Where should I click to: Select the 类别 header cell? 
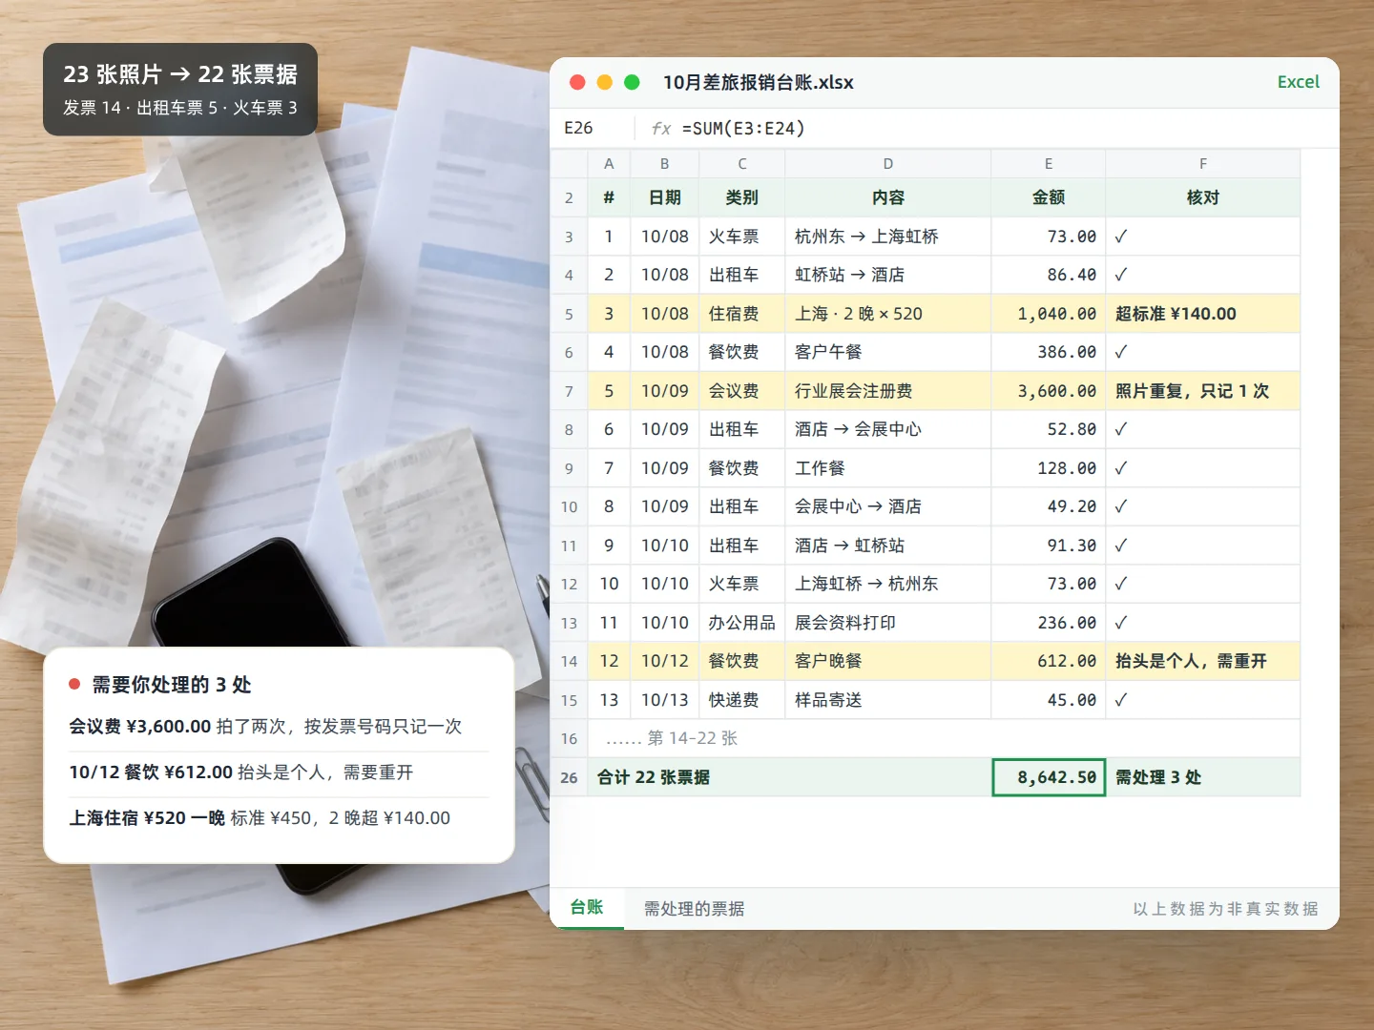[x=742, y=197]
